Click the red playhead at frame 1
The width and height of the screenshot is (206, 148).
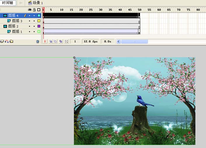tap(43, 10)
